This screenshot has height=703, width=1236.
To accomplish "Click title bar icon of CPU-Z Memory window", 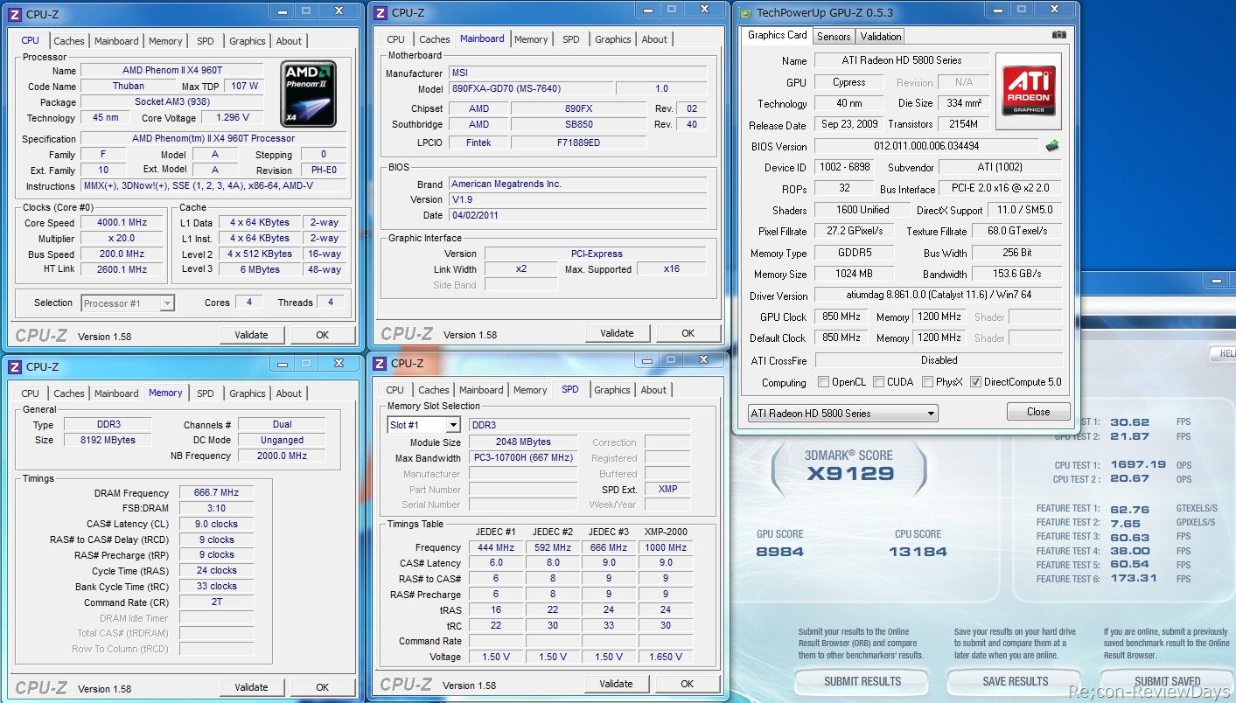I will point(15,366).
